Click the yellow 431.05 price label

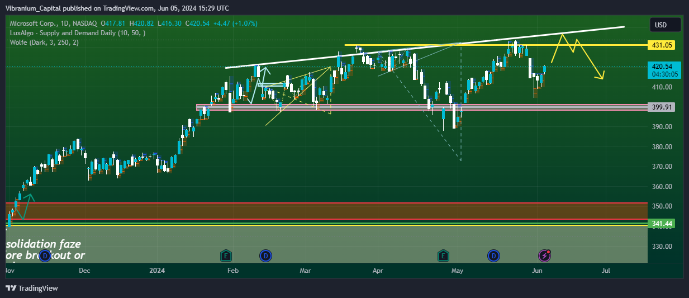(661, 45)
